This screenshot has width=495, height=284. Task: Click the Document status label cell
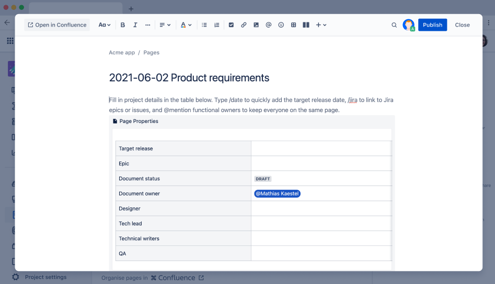(183, 179)
